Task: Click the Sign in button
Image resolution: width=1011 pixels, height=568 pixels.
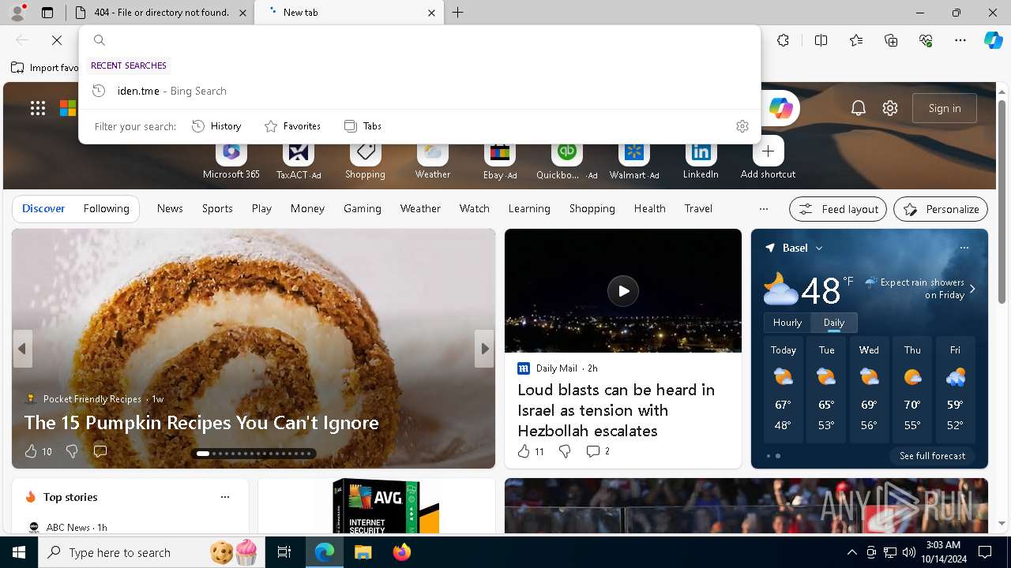Action: pyautogui.click(x=945, y=108)
